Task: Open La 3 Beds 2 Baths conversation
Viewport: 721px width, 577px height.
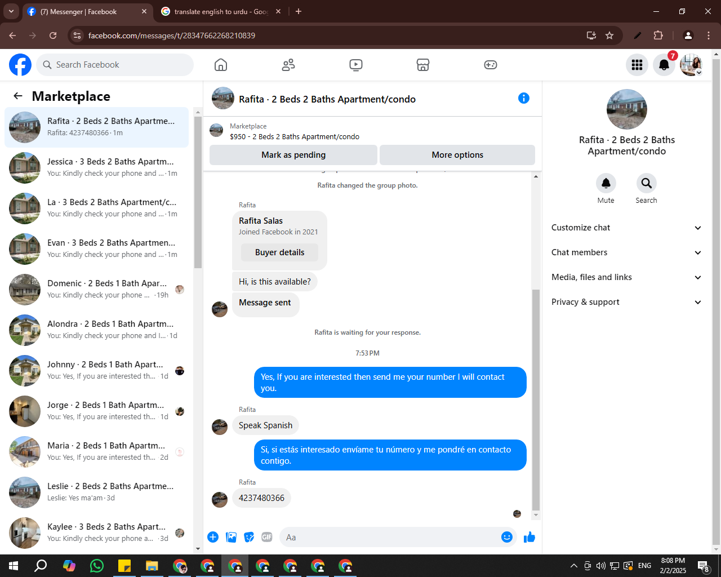Action: pyautogui.click(x=97, y=208)
